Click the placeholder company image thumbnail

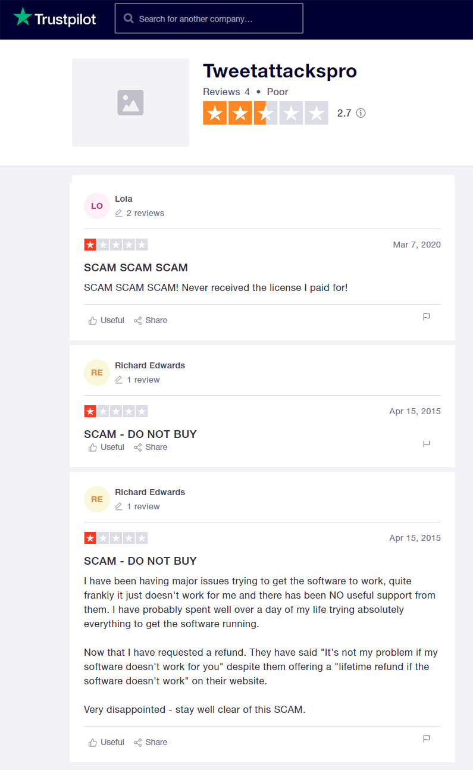point(130,102)
